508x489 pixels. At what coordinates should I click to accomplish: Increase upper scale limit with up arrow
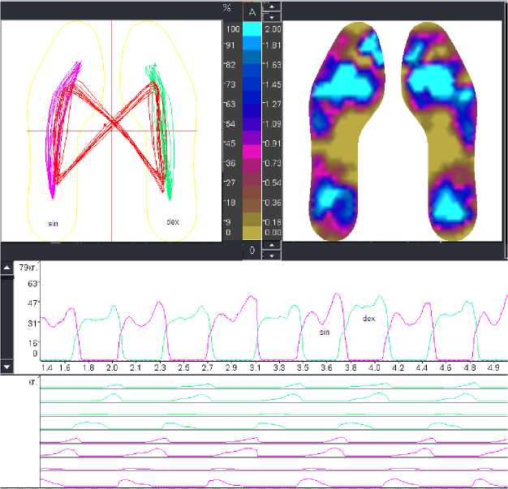pyautogui.click(x=272, y=6)
